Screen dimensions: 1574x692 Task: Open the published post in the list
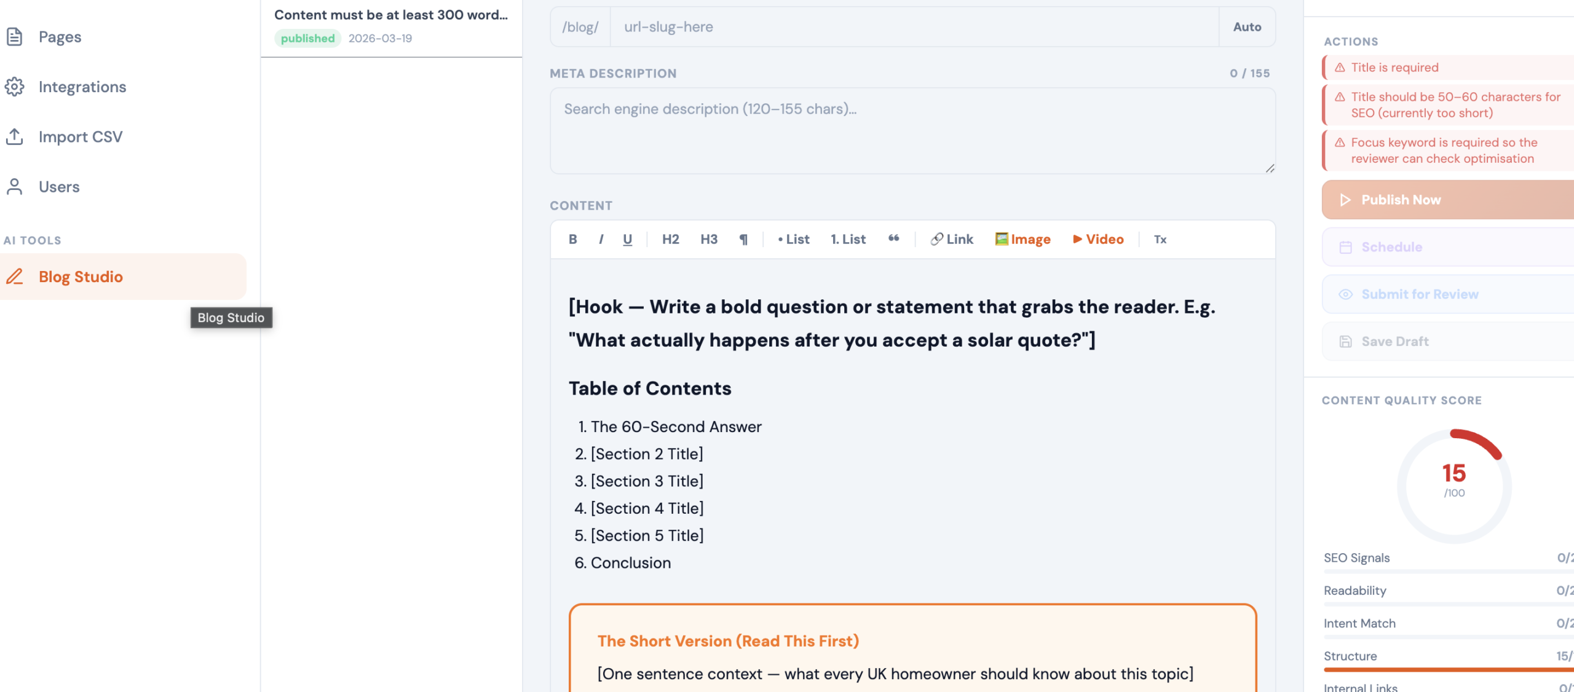point(391,26)
